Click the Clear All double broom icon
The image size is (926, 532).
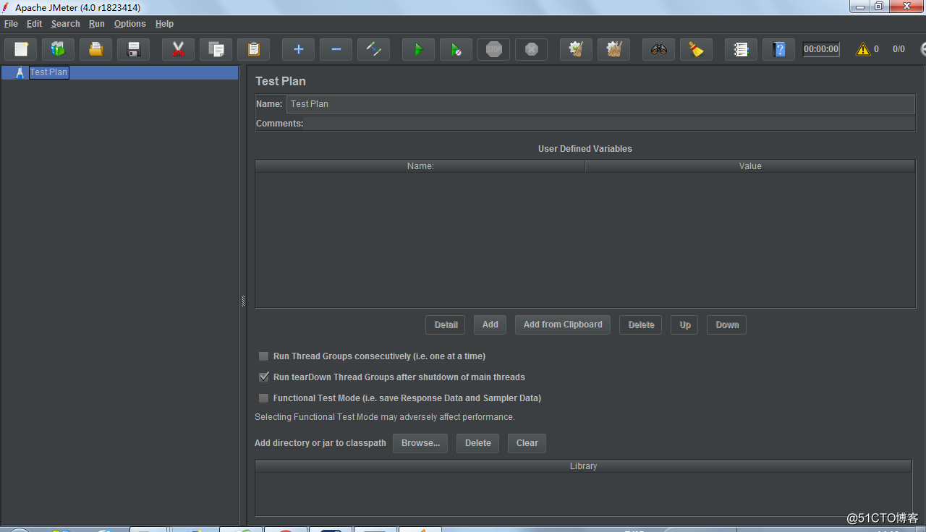coord(613,49)
